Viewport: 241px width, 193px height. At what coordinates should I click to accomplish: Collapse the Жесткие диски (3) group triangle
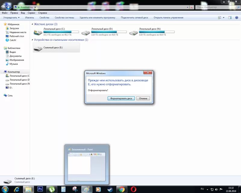(x=32, y=24)
